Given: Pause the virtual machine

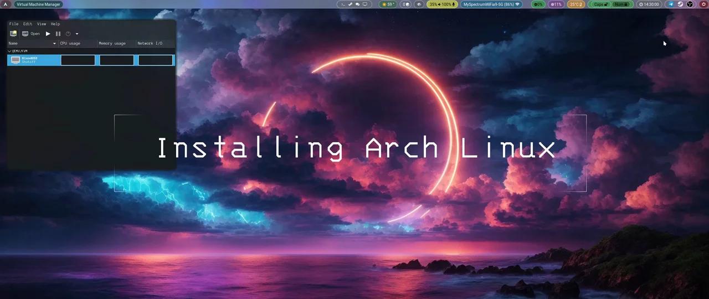Looking at the screenshot, I should pos(58,34).
